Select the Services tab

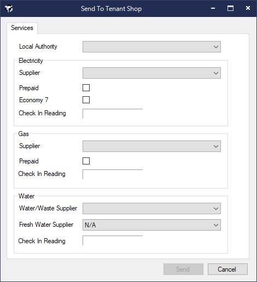click(22, 28)
